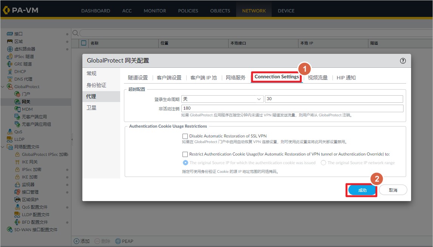
Task: Select the Connection Settings tab
Action: tap(277, 77)
